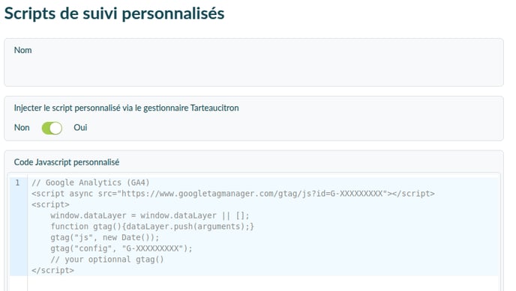Place cursor on window.dataLayer assignment line
Image resolution: width=516 pixels, height=291 pixels.
[x=150, y=215]
